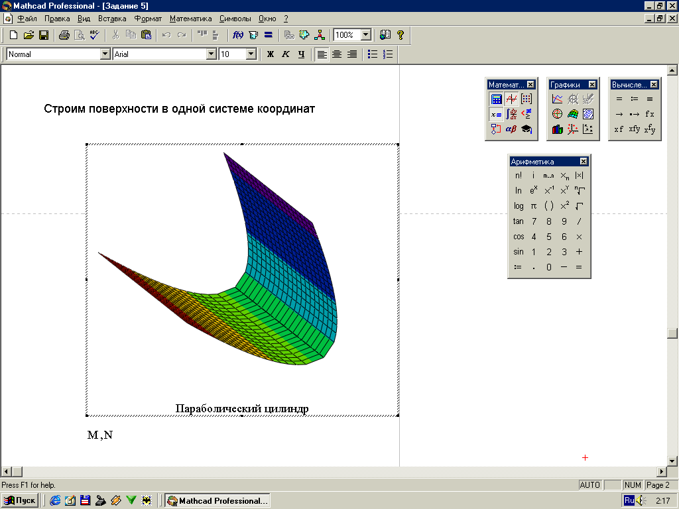Viewport: 679px width, 509px height.
Task: Open the Правка menu
Action: [x=57, y=19]
